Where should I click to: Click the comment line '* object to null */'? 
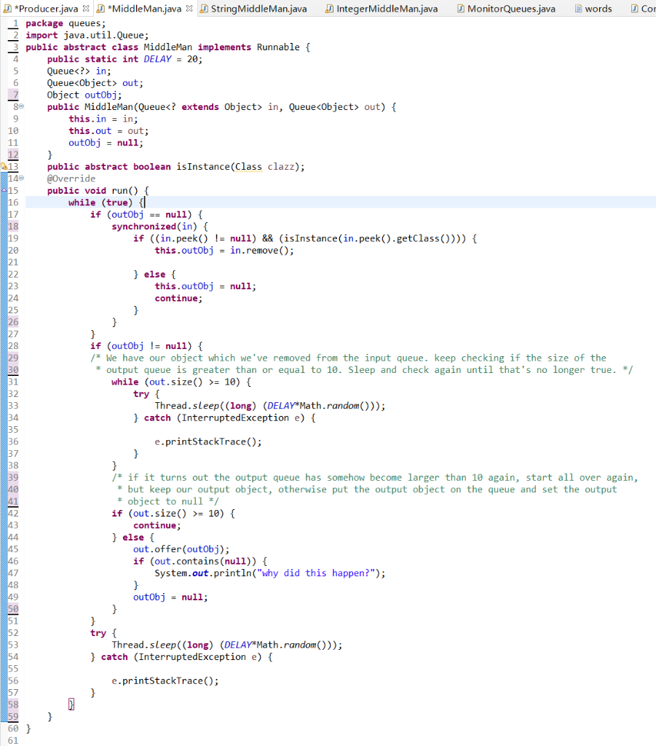tap(167, 501)
